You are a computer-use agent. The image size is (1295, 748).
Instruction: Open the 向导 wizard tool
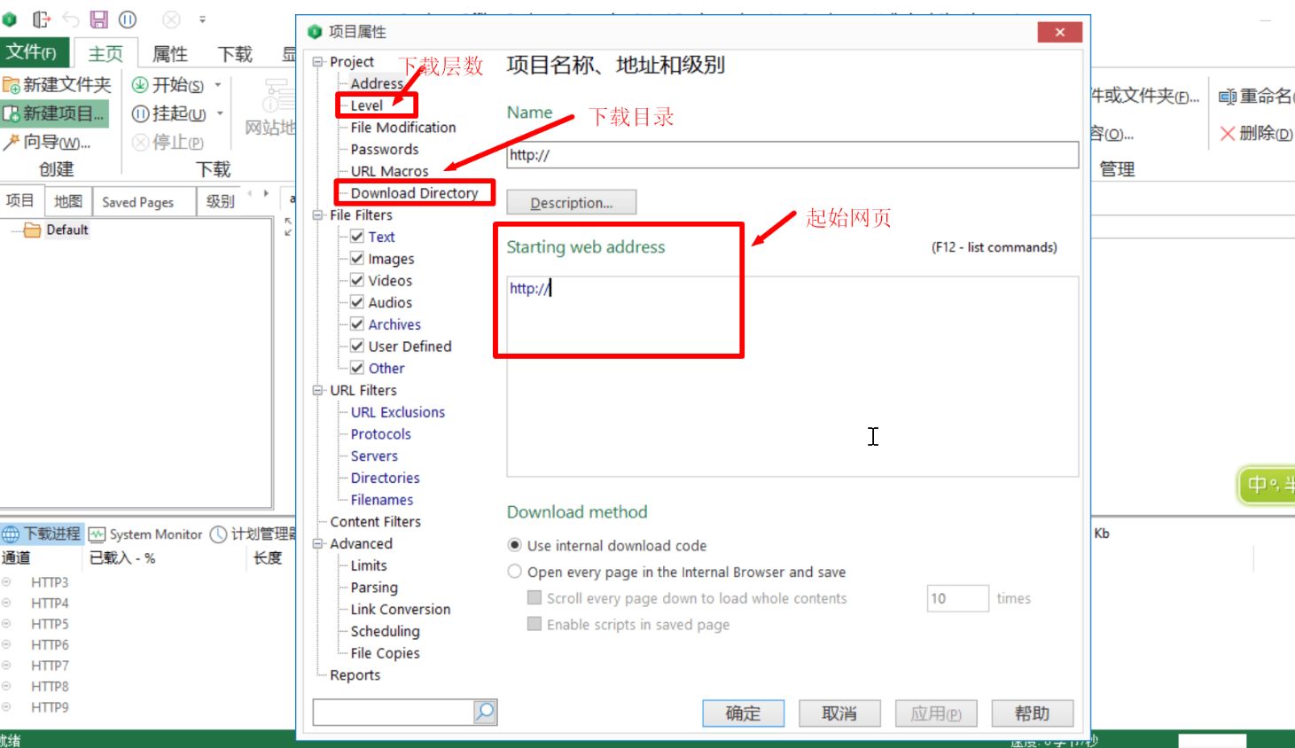[47, 142]
